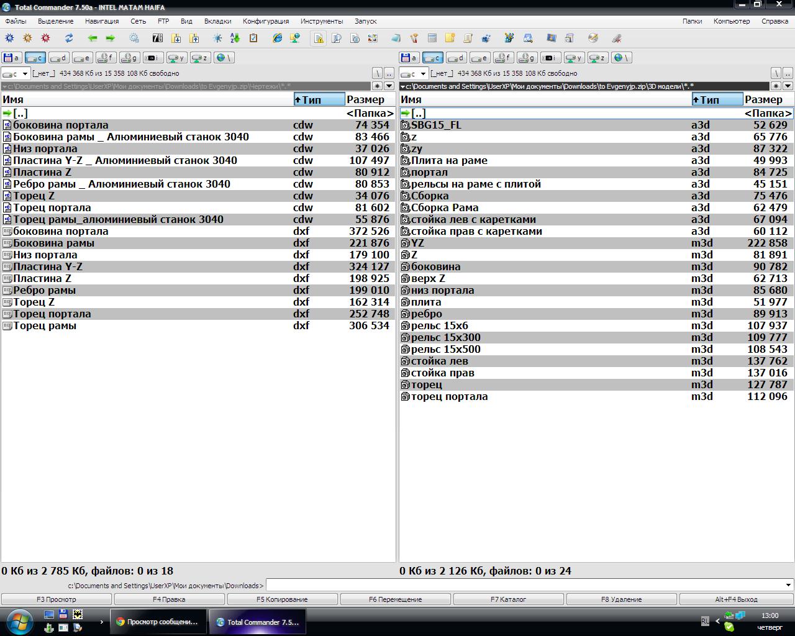Open the Конфигурация menu
The image size is (795, 636).
point(266,21)
